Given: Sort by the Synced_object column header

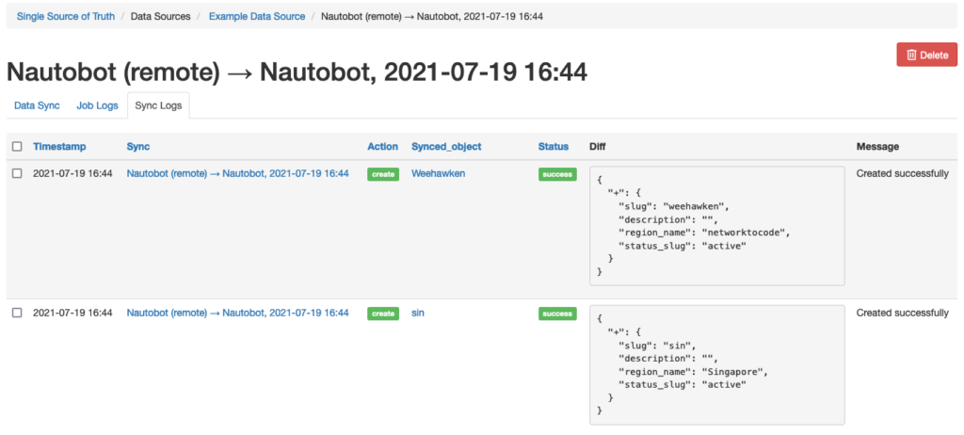Looking at the screenshot, I should 446,147.
